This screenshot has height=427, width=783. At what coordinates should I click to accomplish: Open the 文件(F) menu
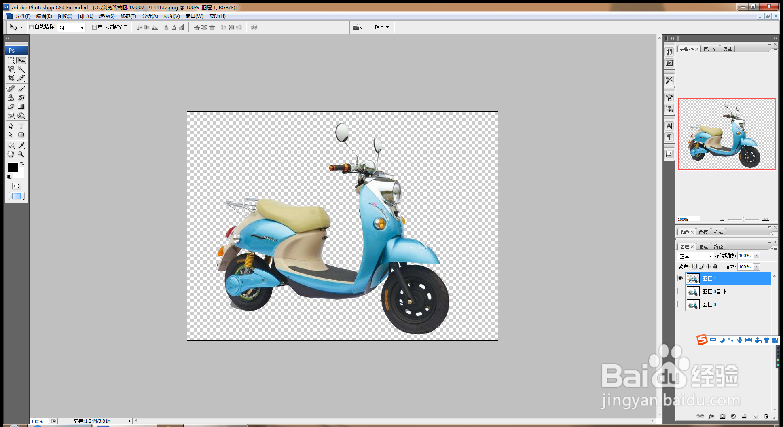(x=23, y=16)
